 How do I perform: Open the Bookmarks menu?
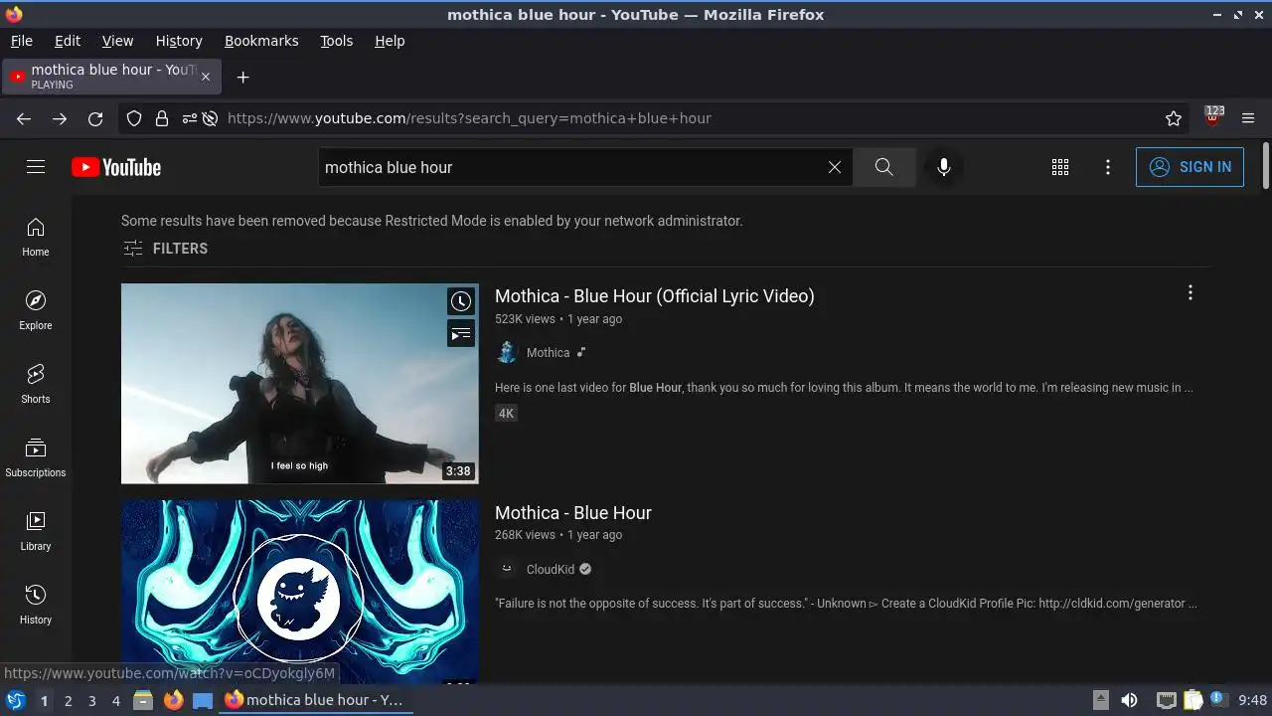[x=261, y=41]
